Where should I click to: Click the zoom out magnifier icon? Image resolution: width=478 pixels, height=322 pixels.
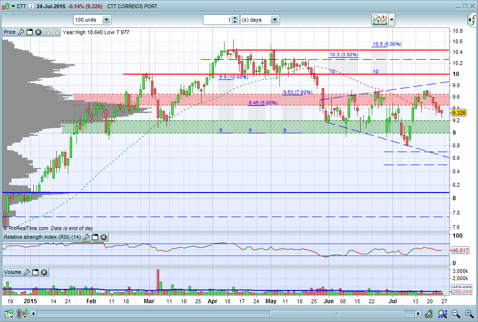pyautogui.click(x=454, y=314)
